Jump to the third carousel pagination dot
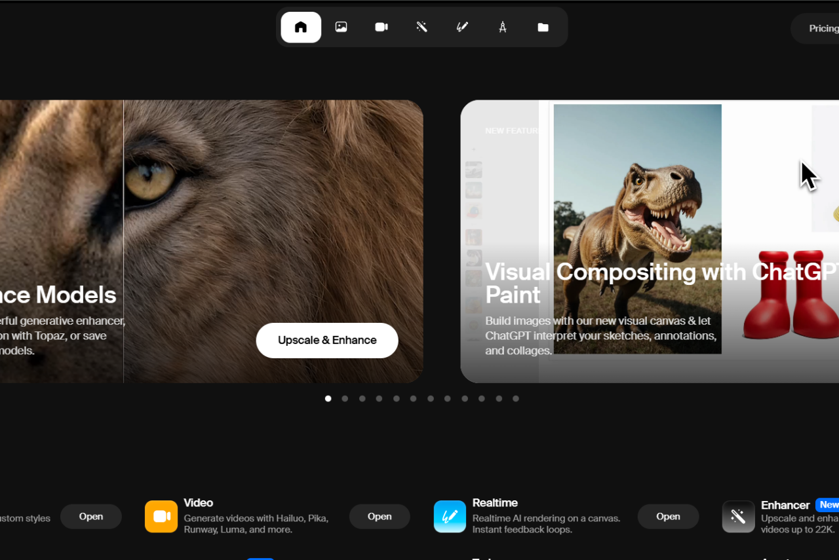839x560 pixels. pyautogui.click(x=362, y=398)
